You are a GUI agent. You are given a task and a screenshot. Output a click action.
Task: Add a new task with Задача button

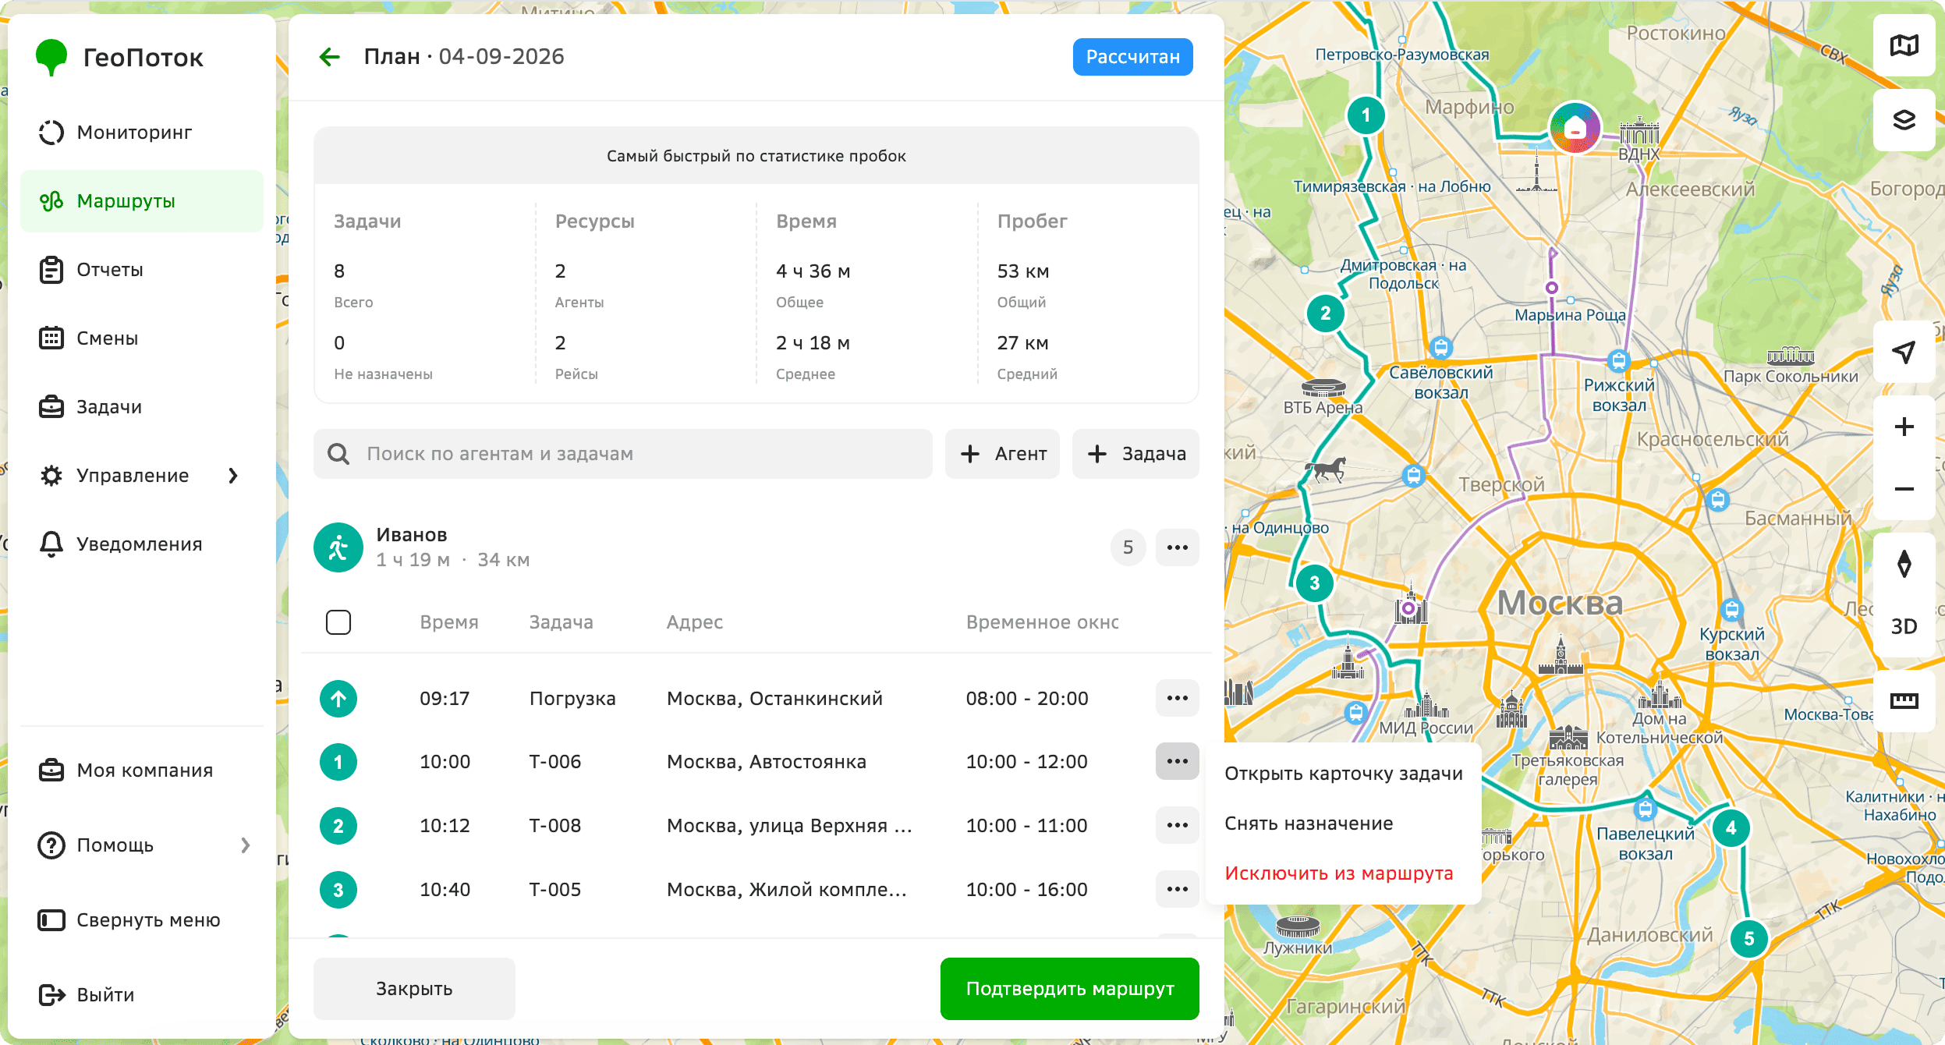[1135, 454]
